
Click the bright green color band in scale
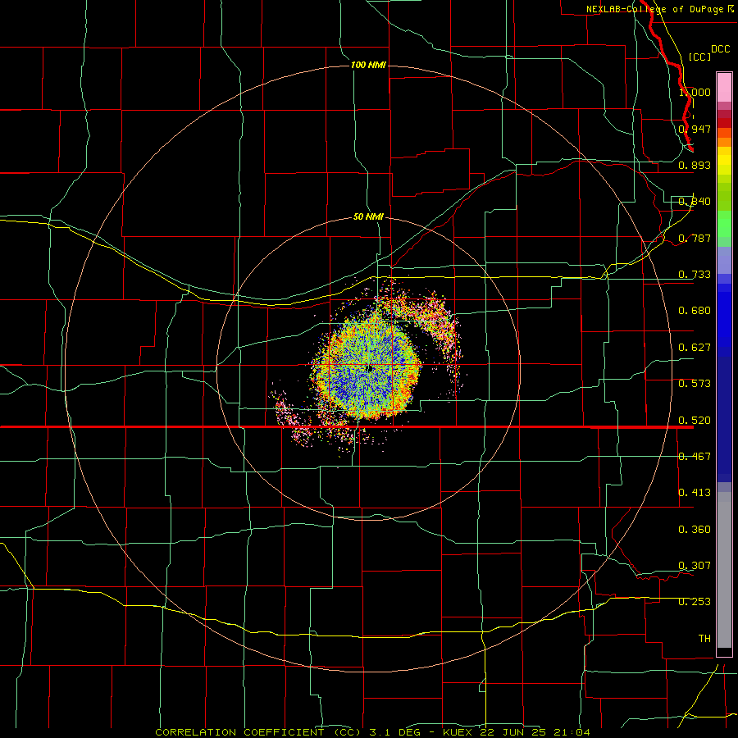coord(724,224)
